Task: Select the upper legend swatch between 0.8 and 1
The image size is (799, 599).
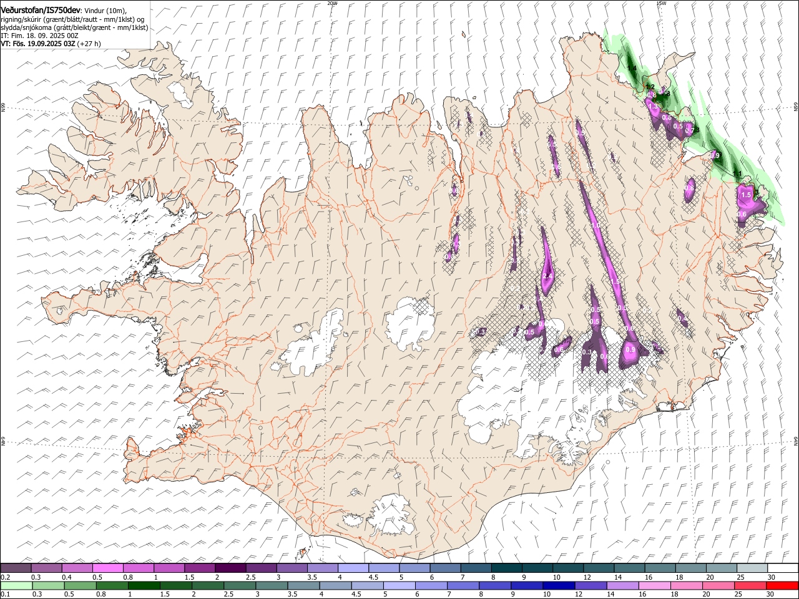Action: (x=139, y=568)
